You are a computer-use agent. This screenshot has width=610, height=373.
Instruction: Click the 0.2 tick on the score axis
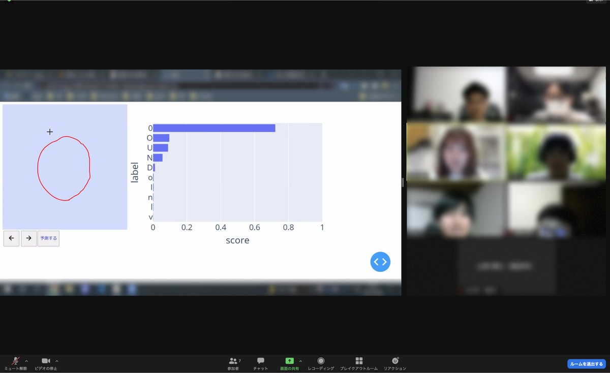point(187,227)
